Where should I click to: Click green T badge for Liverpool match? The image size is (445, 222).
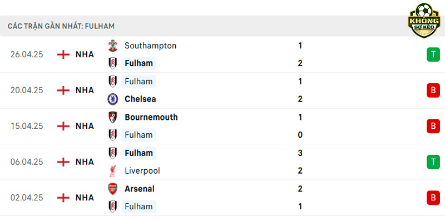click(x=433, y=162)
